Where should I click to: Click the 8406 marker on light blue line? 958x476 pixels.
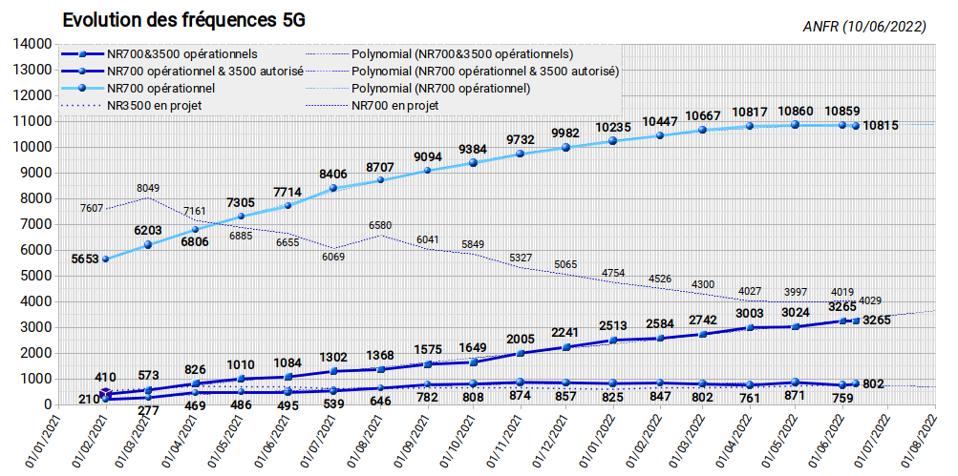tap(333, 188)
